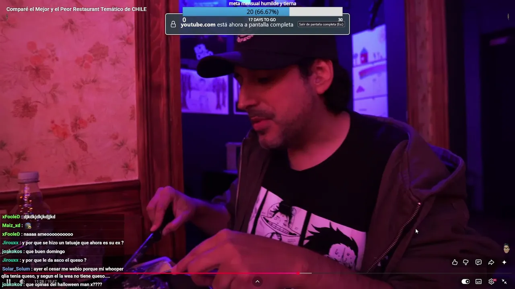Mute the player volume icon

coord(22,282)
